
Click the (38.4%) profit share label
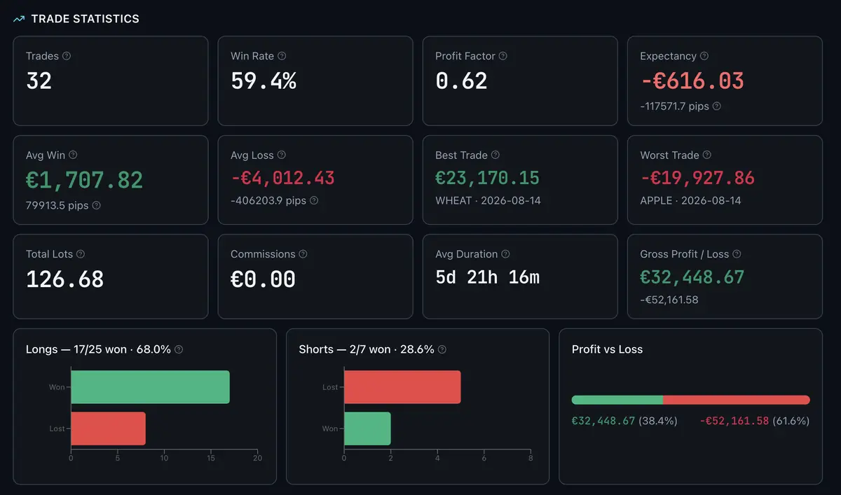658,421
